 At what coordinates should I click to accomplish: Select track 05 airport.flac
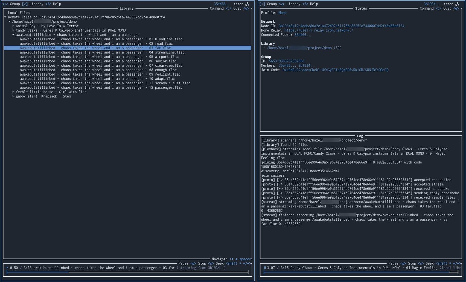99,57
